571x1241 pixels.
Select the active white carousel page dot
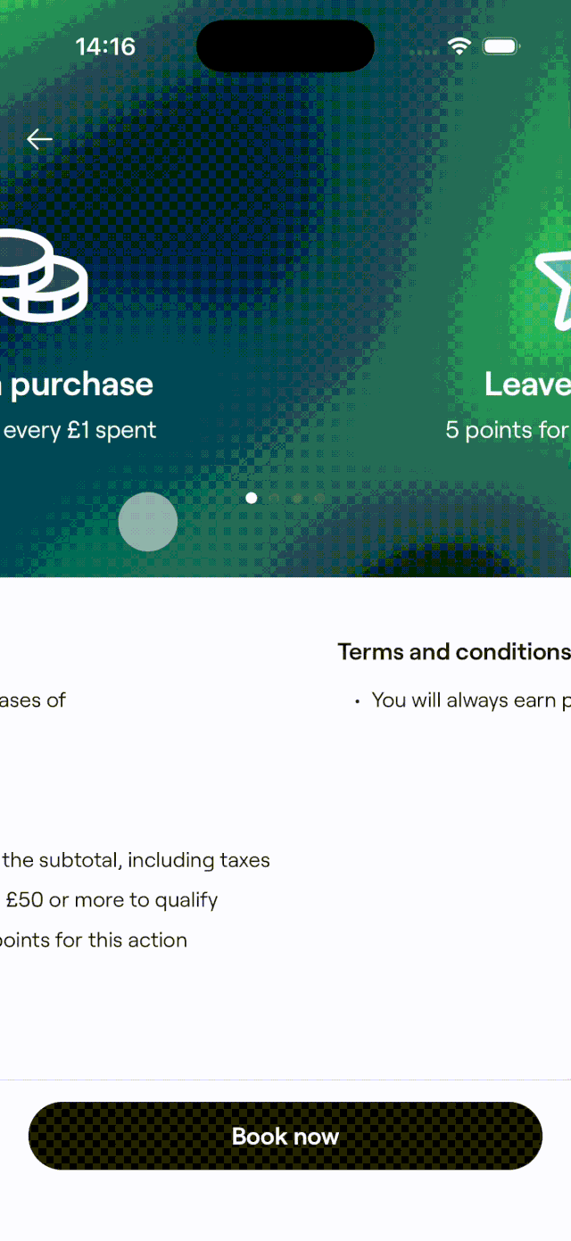[252, 498]
